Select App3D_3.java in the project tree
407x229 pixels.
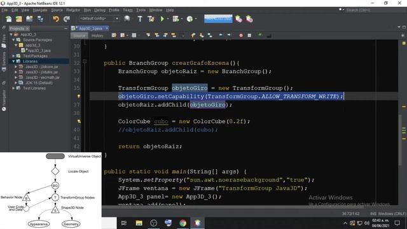39,50
